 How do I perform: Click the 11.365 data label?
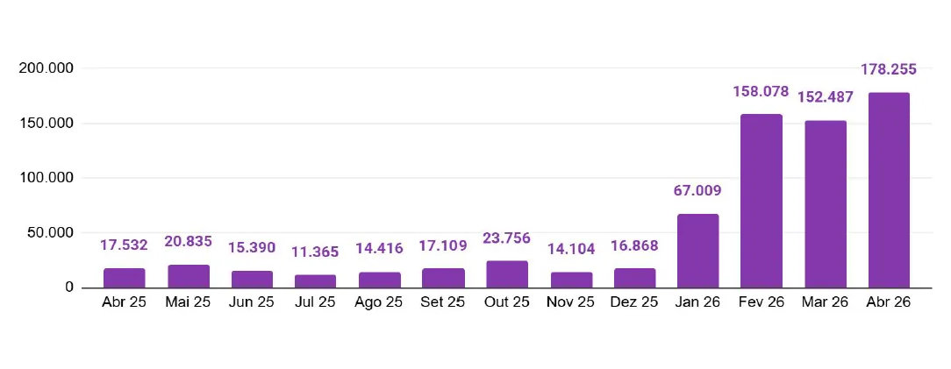click(x=315, y=252)
